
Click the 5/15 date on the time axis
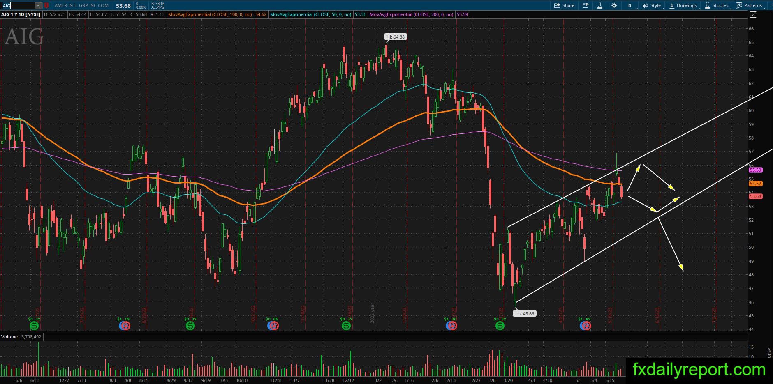click(x=610, y=380)
